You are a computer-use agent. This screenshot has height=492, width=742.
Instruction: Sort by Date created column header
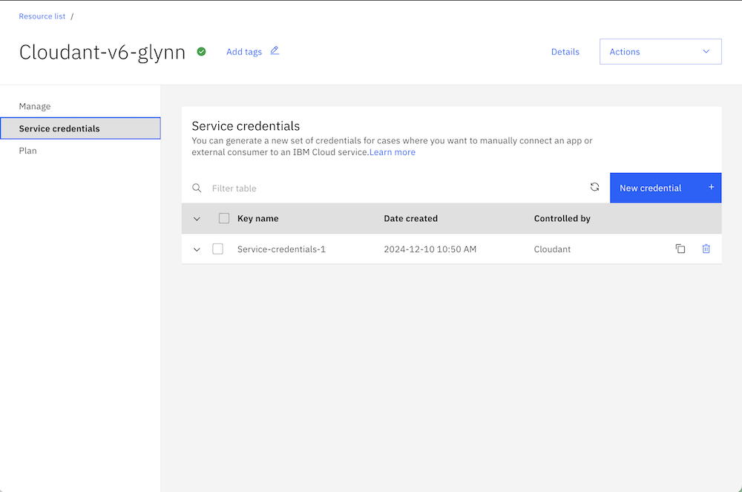click(411, 219)
